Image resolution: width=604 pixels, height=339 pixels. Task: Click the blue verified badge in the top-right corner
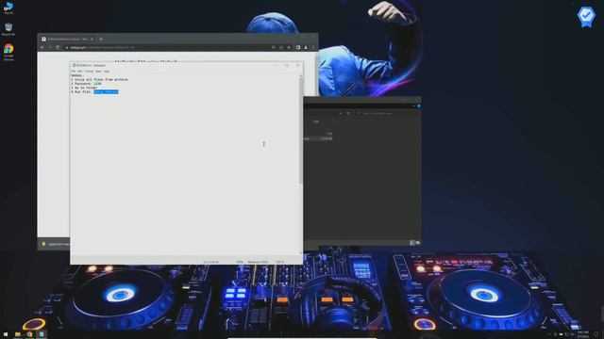point(586,16)
